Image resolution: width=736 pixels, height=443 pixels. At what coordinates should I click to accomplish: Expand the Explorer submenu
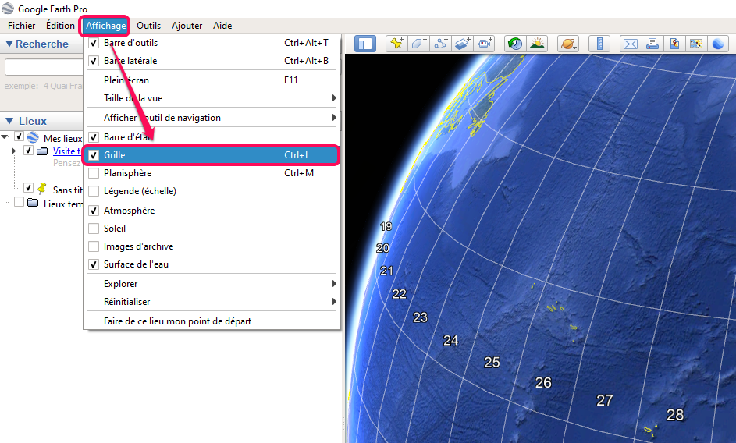(212, 283)
